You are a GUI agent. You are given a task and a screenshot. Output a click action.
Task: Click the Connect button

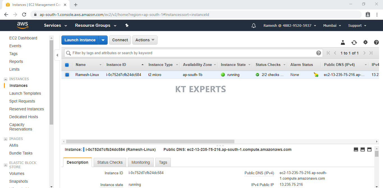tap(120, 40)
